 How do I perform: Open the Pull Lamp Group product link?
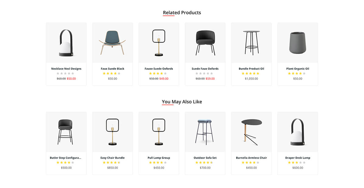[159, 158]
